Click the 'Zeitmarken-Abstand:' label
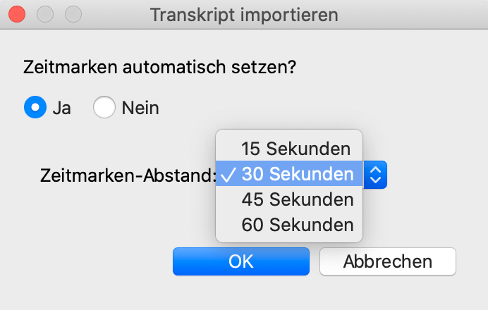The width and height of the screenshot is (488, 310). click(128, 175)
